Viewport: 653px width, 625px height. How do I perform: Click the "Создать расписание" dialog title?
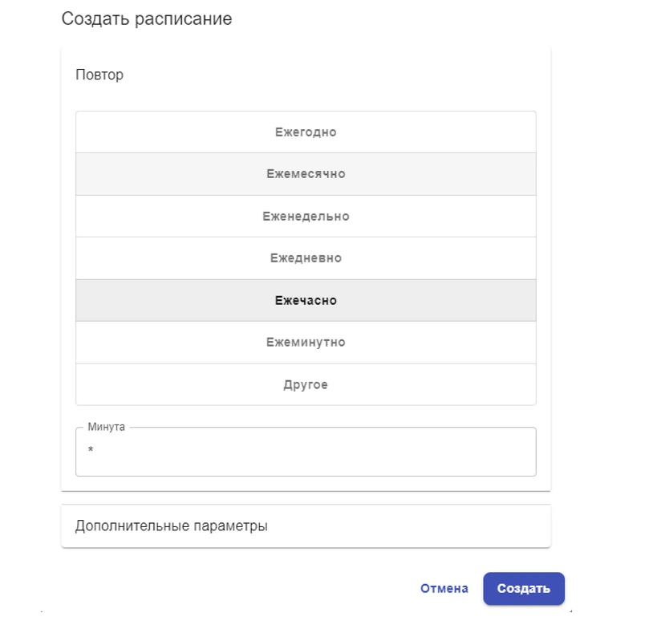click(x=147, y=18)
